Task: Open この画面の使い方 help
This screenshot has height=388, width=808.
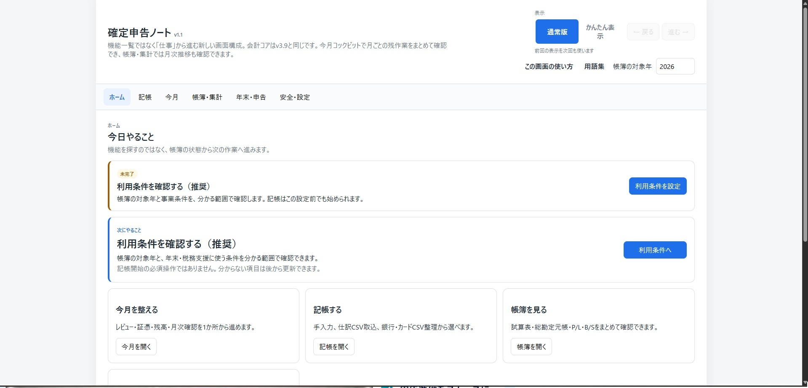Action: (549, 66)
